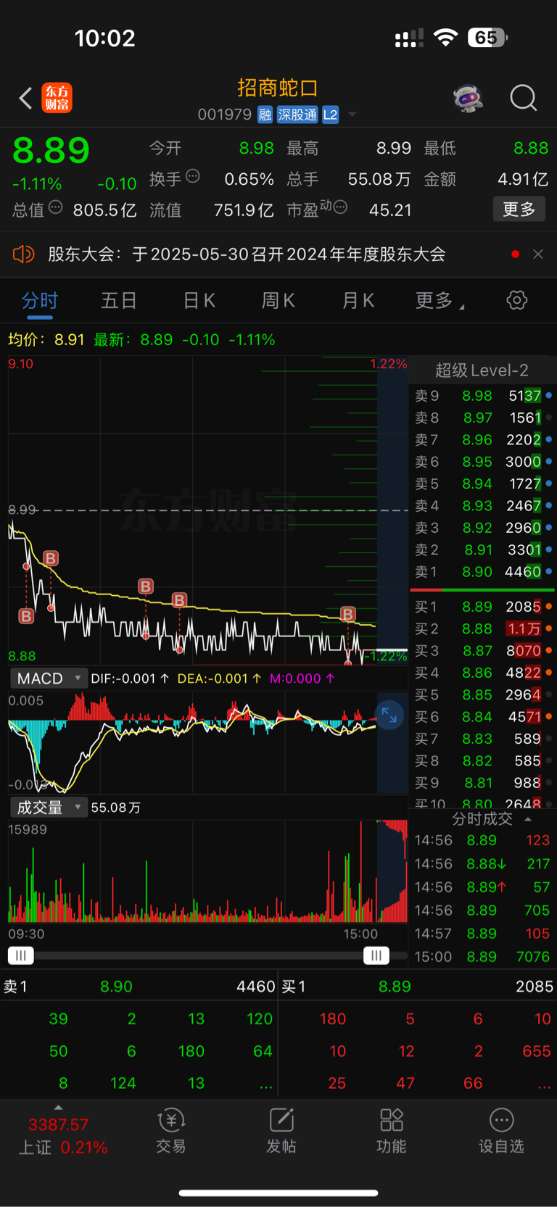Select the 卖5 order row at 8.94
Screen dimensions: 557x1207
pos(482,484)
